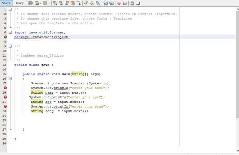Image resolution: width=239 pixels, height=155 pixels.
Task: Click the greyed Forward navigation icon
Action: tap(45, 4)
